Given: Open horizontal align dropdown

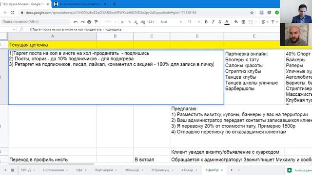Looking at the screenshot, I should point(265,22).
